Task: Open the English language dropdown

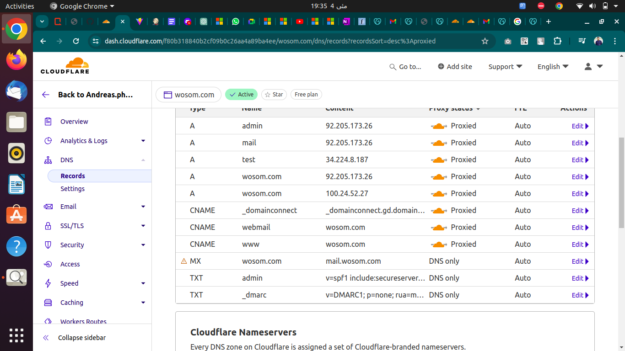Action: tap(552, 67)
